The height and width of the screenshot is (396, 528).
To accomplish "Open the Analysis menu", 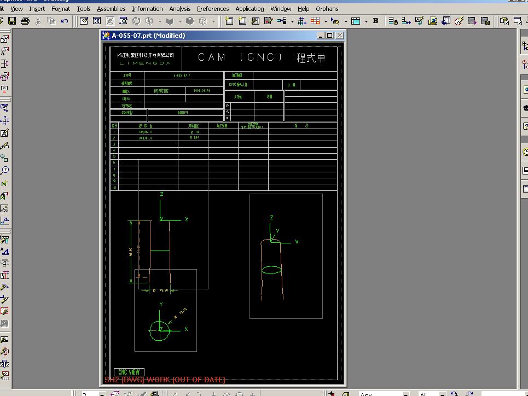I will tap(180, 9).
